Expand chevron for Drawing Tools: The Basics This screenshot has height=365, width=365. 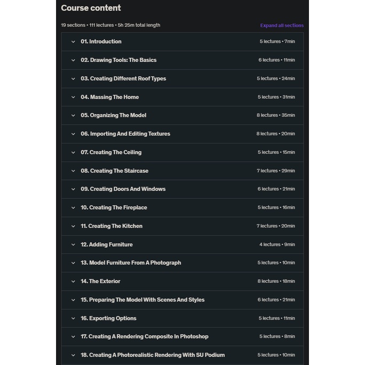coord(73,60)
